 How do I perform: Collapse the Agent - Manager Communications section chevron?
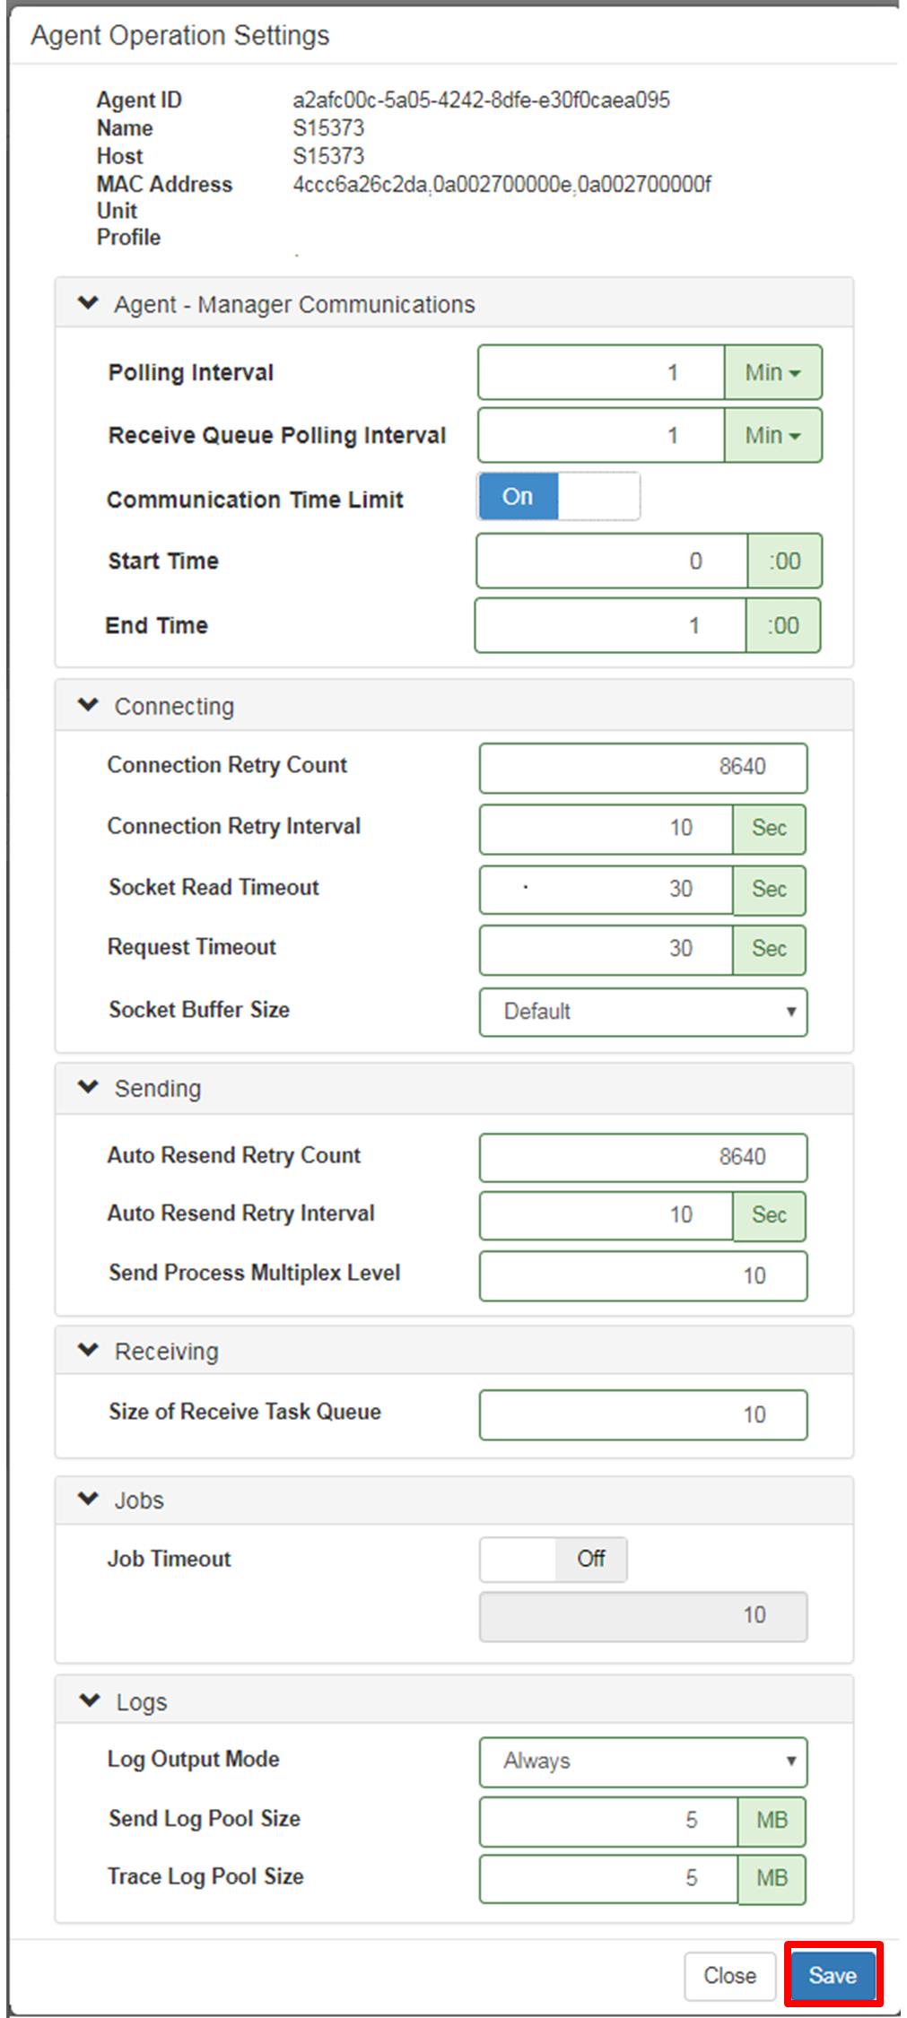tap(88, 303)
